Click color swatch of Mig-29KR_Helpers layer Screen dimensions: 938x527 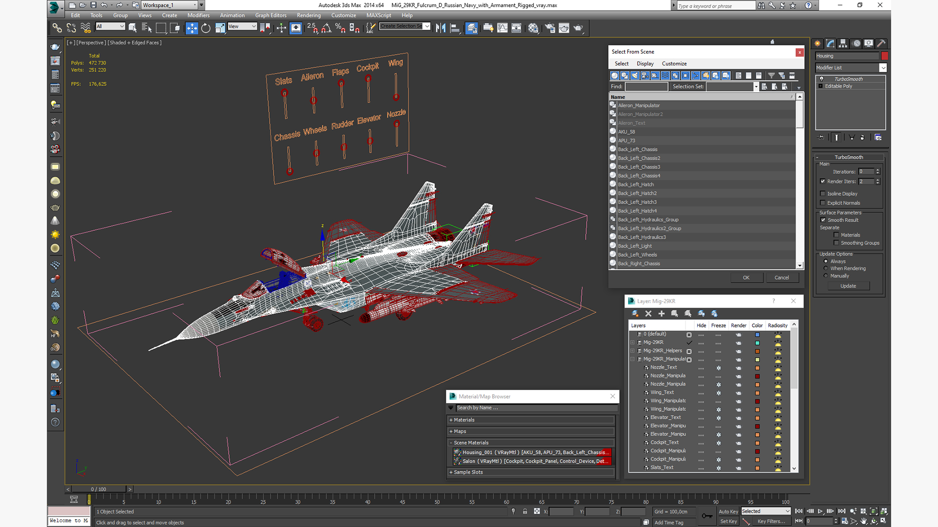(x=757, y=351)
